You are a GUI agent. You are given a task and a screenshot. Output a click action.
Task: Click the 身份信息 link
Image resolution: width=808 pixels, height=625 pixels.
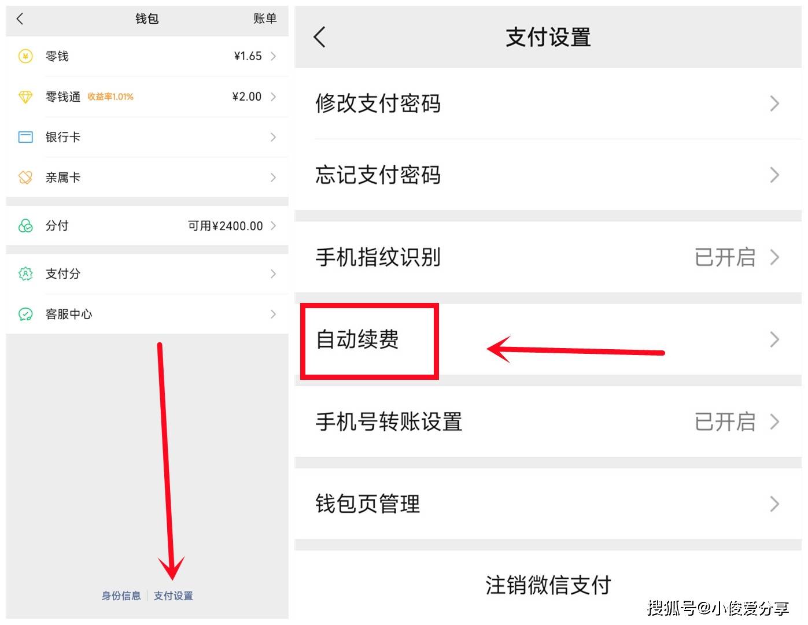pyautogui.click(x=121, y=596)
